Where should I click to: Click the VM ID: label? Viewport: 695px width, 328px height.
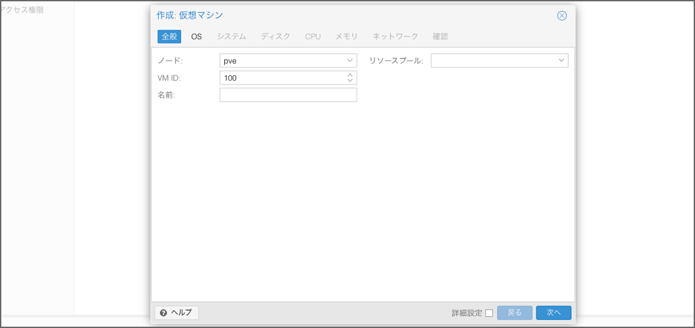click(169, 77)
